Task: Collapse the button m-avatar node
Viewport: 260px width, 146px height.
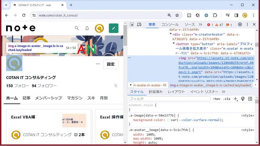Action: [174, 43]
